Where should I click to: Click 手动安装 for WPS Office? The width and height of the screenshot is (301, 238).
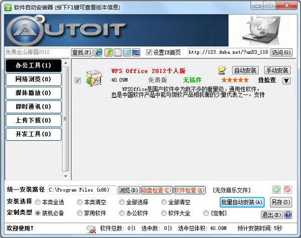(x=277, y=70)
